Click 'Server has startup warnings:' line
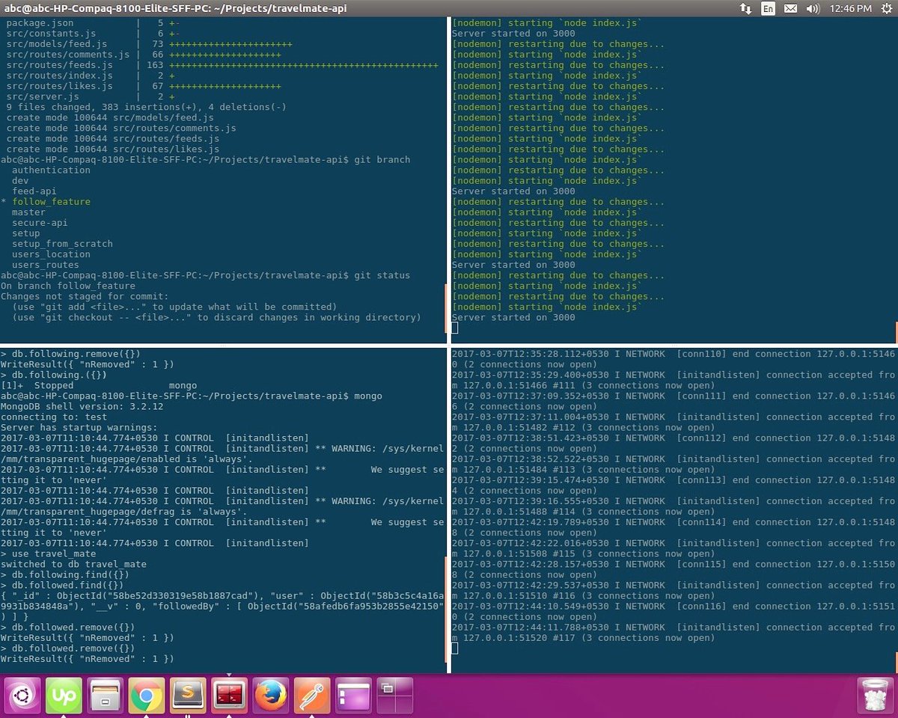 (x=79, y=426)
